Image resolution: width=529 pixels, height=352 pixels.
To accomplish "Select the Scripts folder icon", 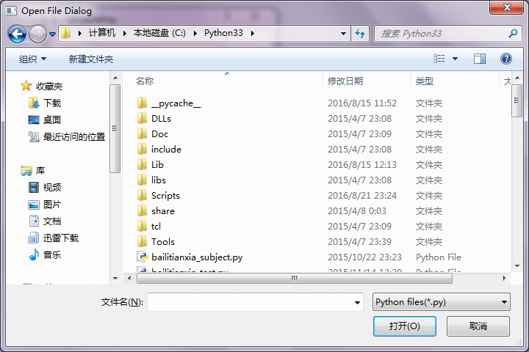I will tap(142, 195).
